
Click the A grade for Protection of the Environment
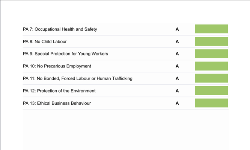pyautogui.click(x=177, y=91)
